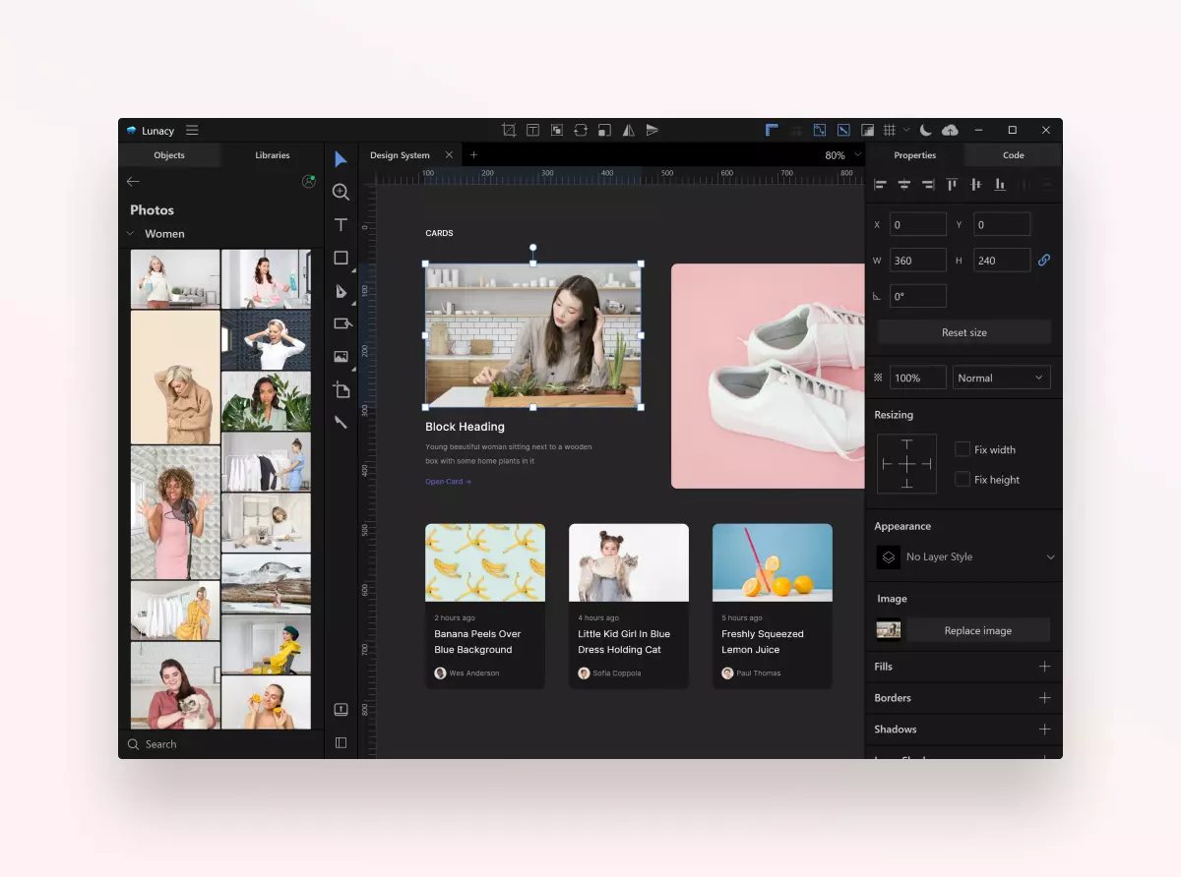Toggle the blue diagonal-line square icon
The height and width of the screenshot is (877, 1181).
click(843, 130)
